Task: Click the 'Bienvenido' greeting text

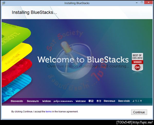Action: pyautogui.click(x=17, y=101)
